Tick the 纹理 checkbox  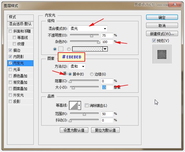14,44
